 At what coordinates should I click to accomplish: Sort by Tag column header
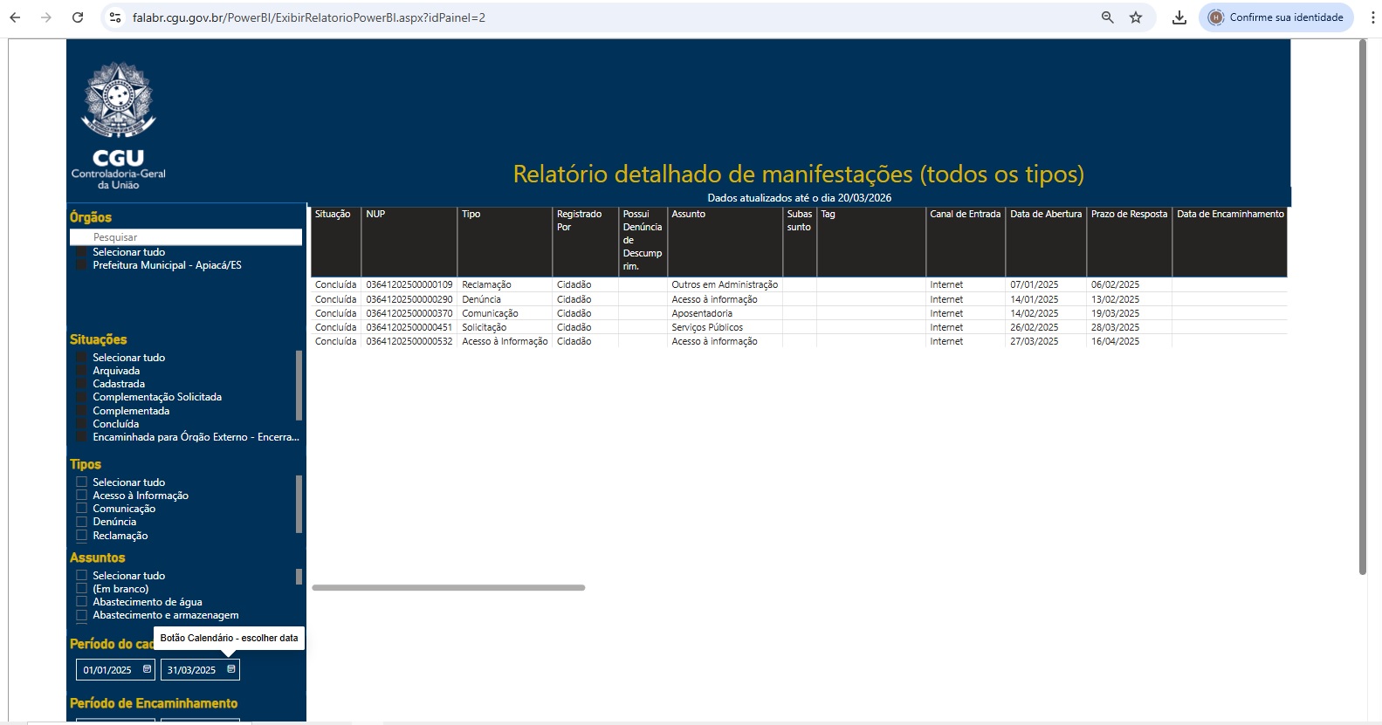tap(871, 242)
